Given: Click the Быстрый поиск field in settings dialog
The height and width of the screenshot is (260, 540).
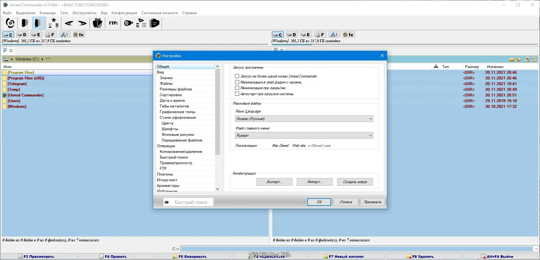Looking at the screenshot, I should pos(188,202).
